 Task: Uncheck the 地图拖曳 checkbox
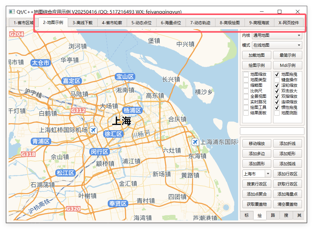(277, 74)
